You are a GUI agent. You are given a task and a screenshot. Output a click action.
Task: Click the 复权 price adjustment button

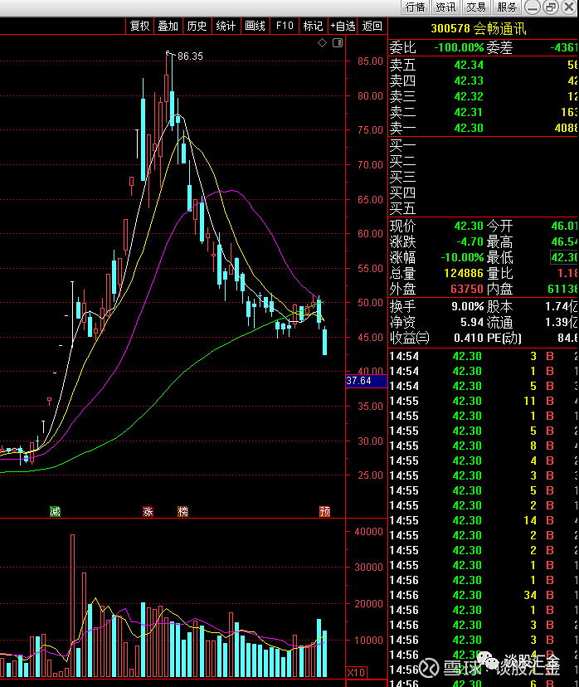(139, 26)
